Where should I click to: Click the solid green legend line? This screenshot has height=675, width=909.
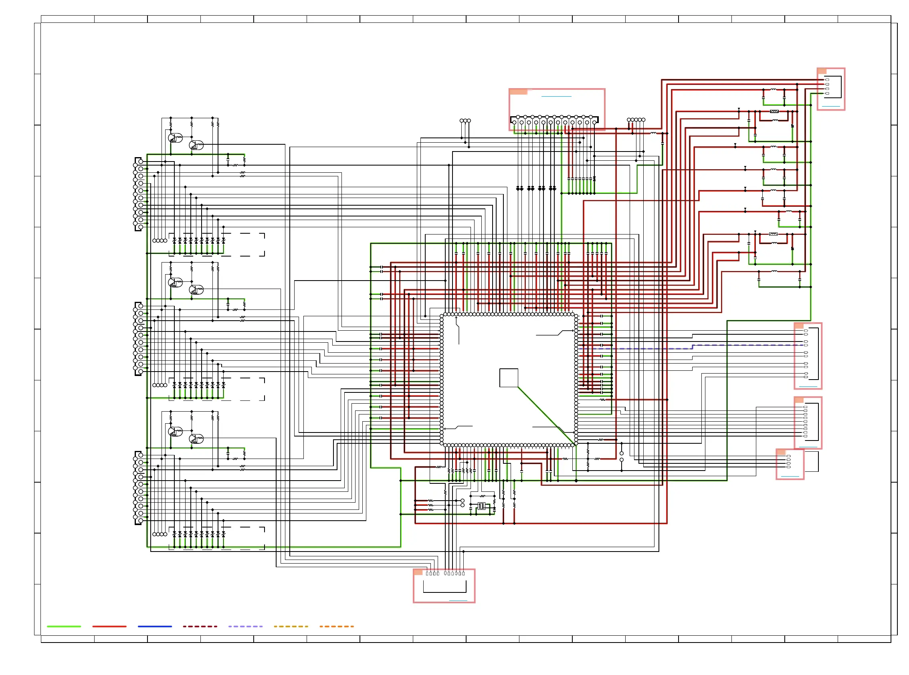coord(64,626)
